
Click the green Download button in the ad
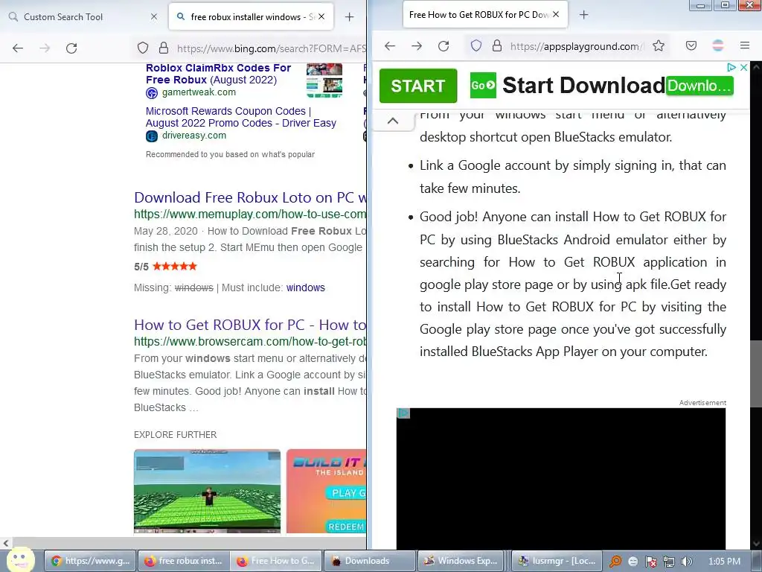pyautogui.click(x=699, y=86)
